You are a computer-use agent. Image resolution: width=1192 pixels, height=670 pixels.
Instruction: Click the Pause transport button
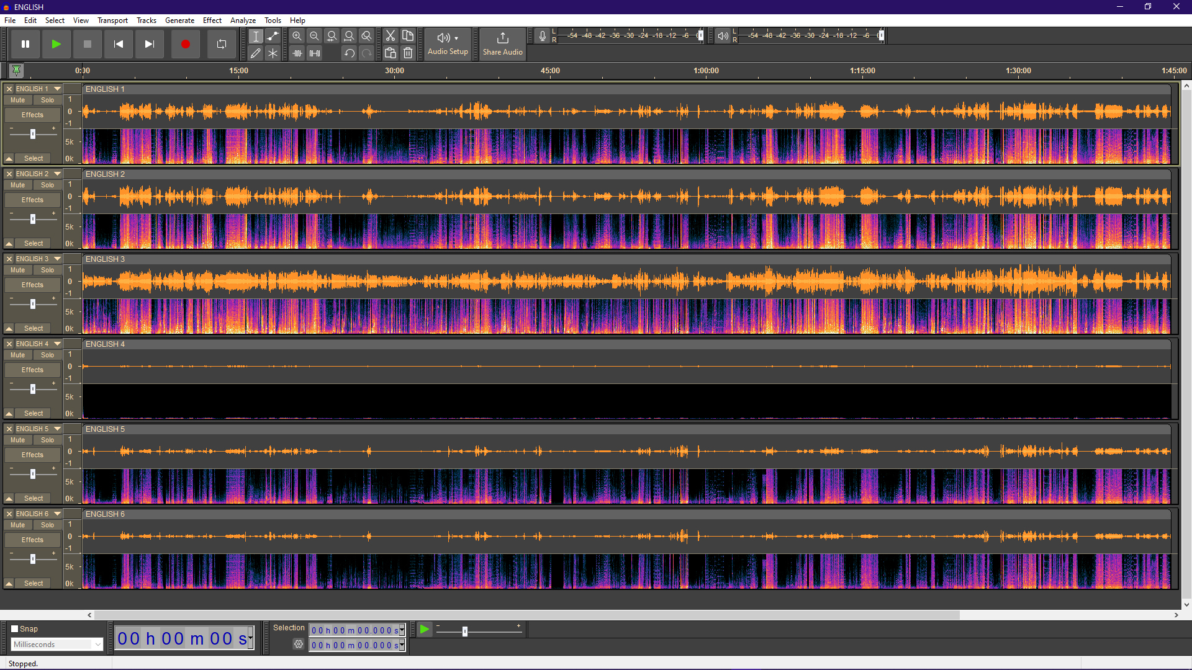(x=25, y=44)
